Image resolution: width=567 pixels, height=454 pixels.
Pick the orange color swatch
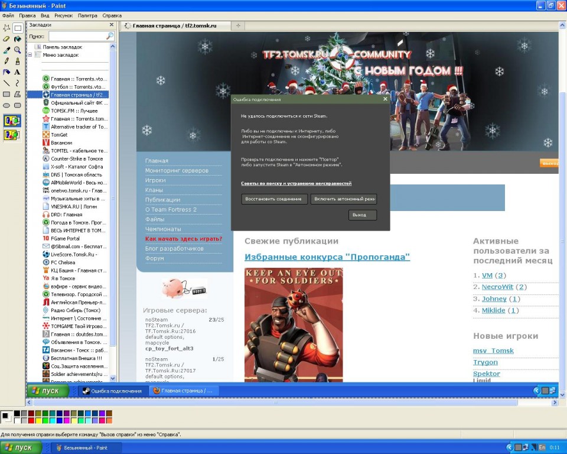pyautogui.click(x=109, y=420)
